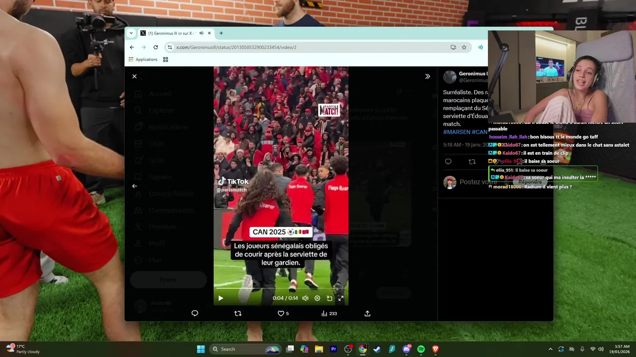Screen dimensions: 636x357
Task: Open Steam from the taskbar
Action: coord(377,349)
